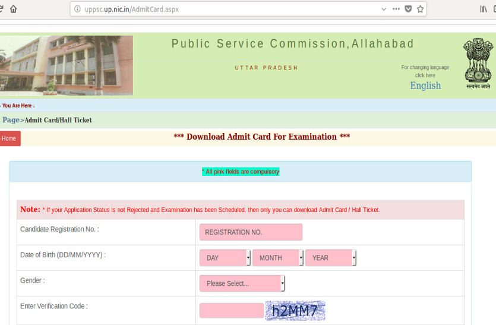Expand the Gender Please Select dropdown
The width and height of the screenshot is (496, 325).
tap(242, 283)
